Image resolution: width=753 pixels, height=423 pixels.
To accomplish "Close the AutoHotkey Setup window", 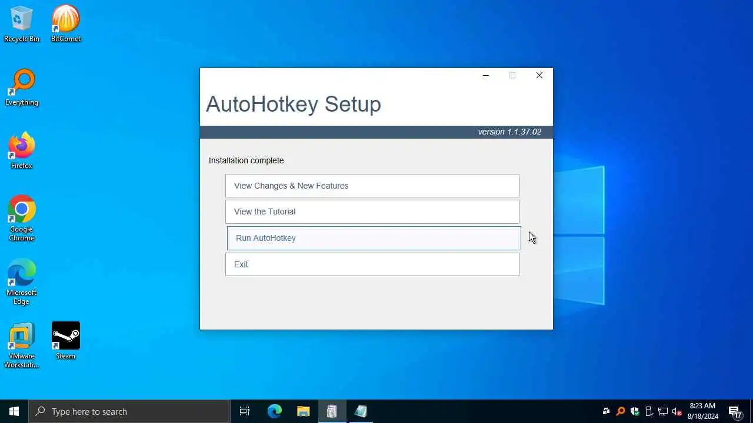I will [539, 75].
